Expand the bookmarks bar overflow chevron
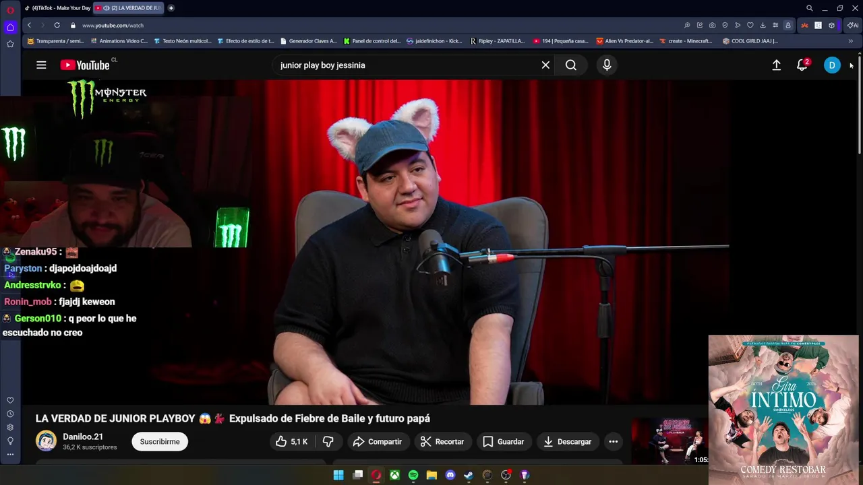Screen dimensions: 863x485 pos(850,41)
